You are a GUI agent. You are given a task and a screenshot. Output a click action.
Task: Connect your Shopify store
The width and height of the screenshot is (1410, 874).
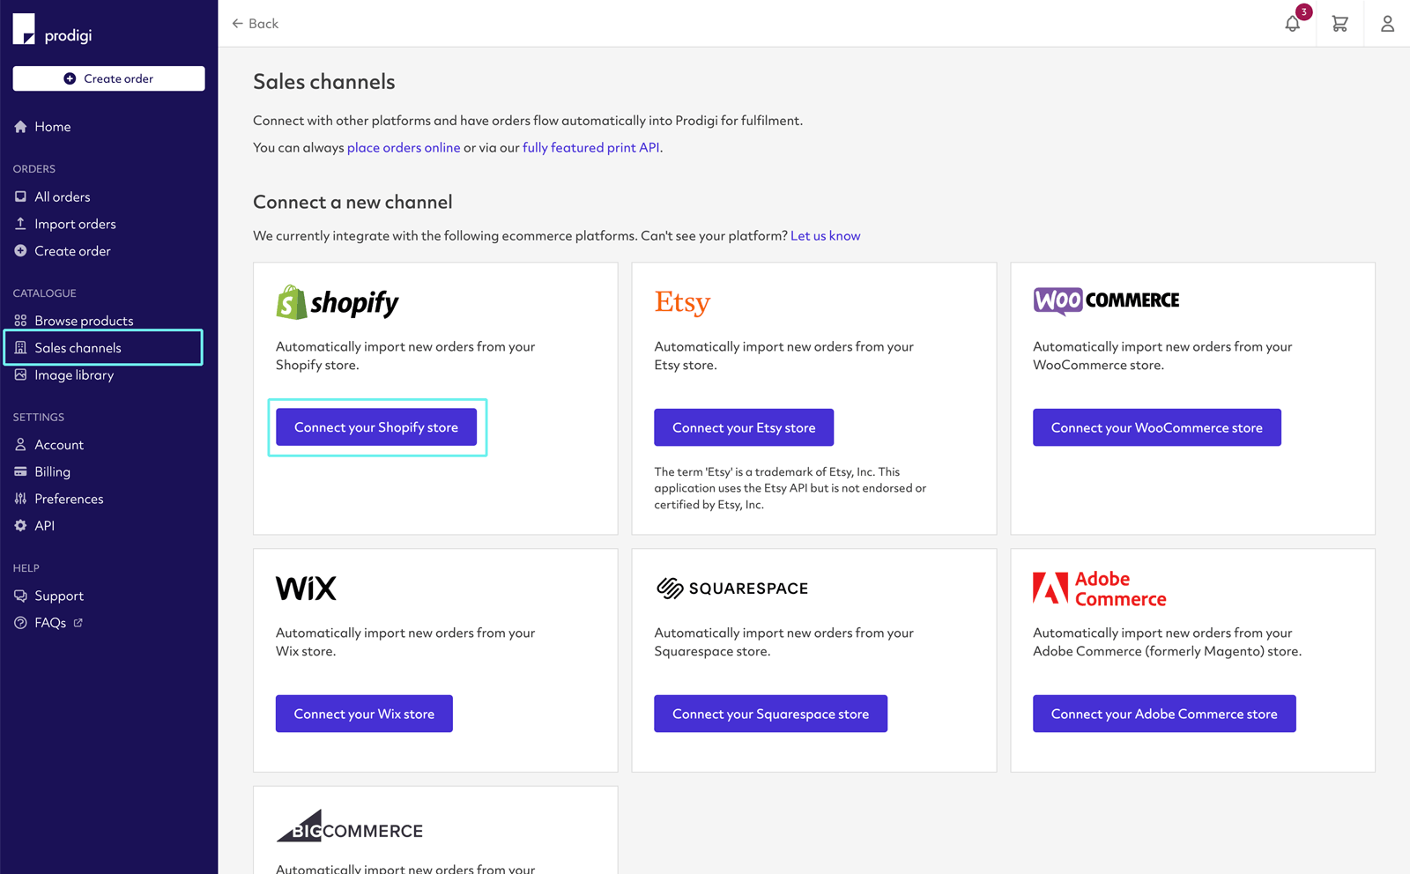[376, 426]
